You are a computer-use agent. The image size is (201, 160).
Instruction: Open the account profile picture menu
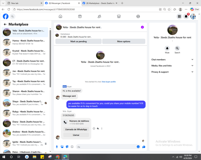[193, 16]
